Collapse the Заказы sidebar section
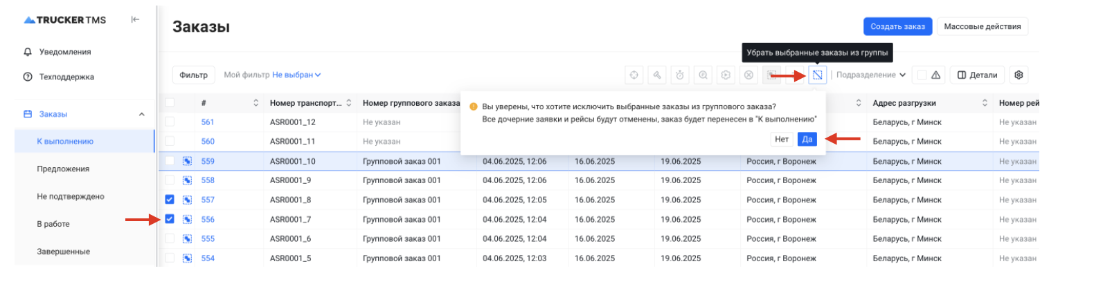The height and width of the screenshot is (293, 1112). [x=141, y=115]
